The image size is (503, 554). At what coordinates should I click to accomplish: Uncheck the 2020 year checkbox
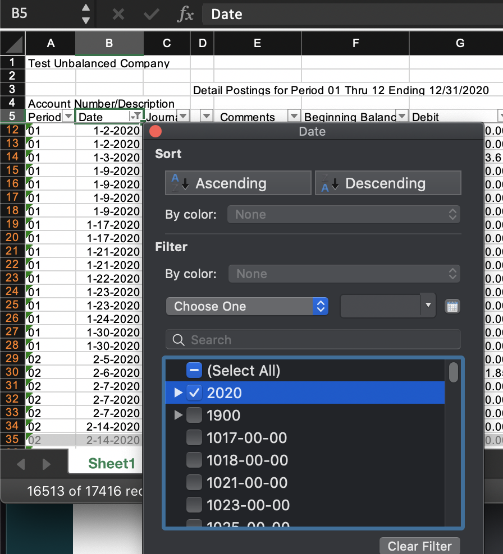[x=194, y=393]
